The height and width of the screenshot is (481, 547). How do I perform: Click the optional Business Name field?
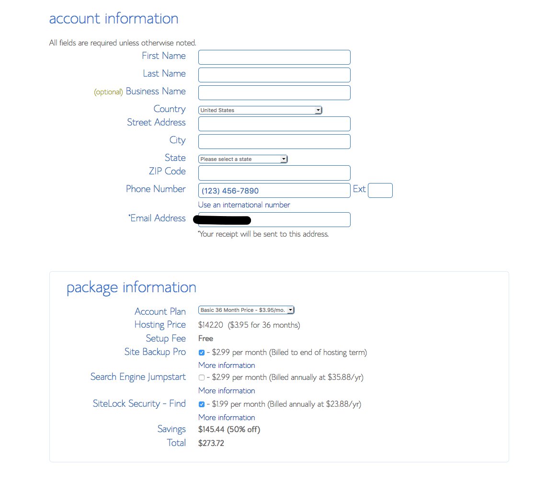(x=274, y=93)
